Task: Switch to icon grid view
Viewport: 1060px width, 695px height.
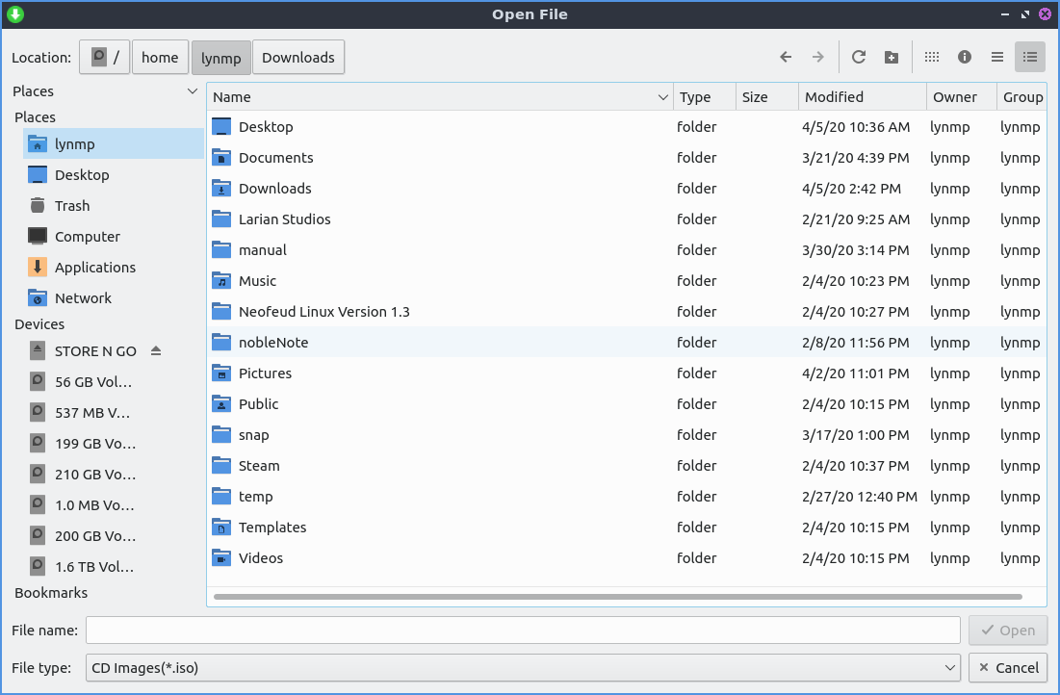Action: point(932,58)
